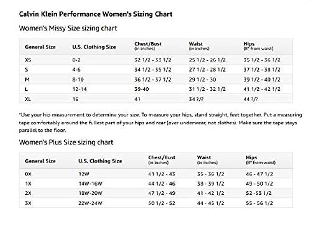Click chest value 34 1/2 - 35 1/2
311x252 pixels.
pyautogui.click(x=153, y=70)
